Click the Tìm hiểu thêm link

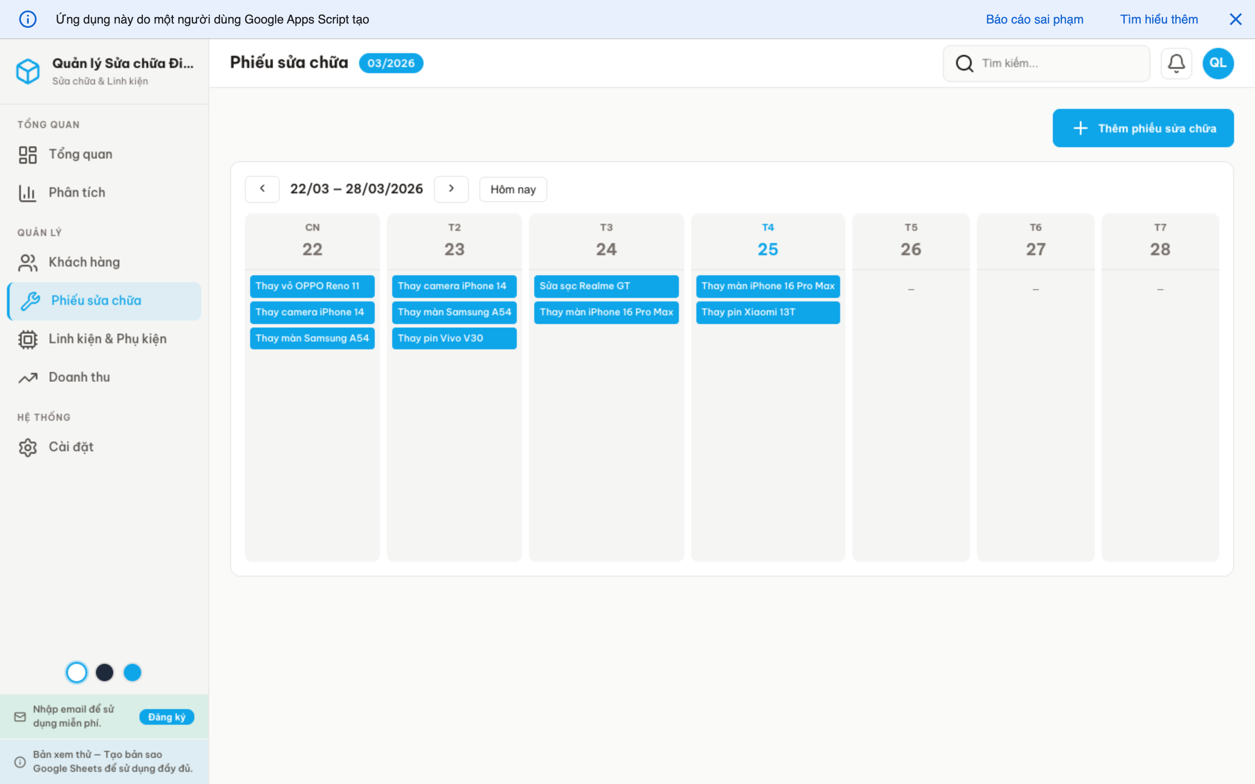tap(1159, 19)
